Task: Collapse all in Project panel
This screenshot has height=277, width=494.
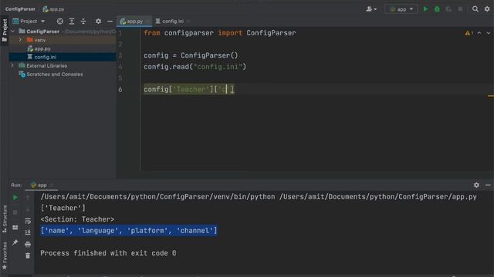Action: [83, 21]
